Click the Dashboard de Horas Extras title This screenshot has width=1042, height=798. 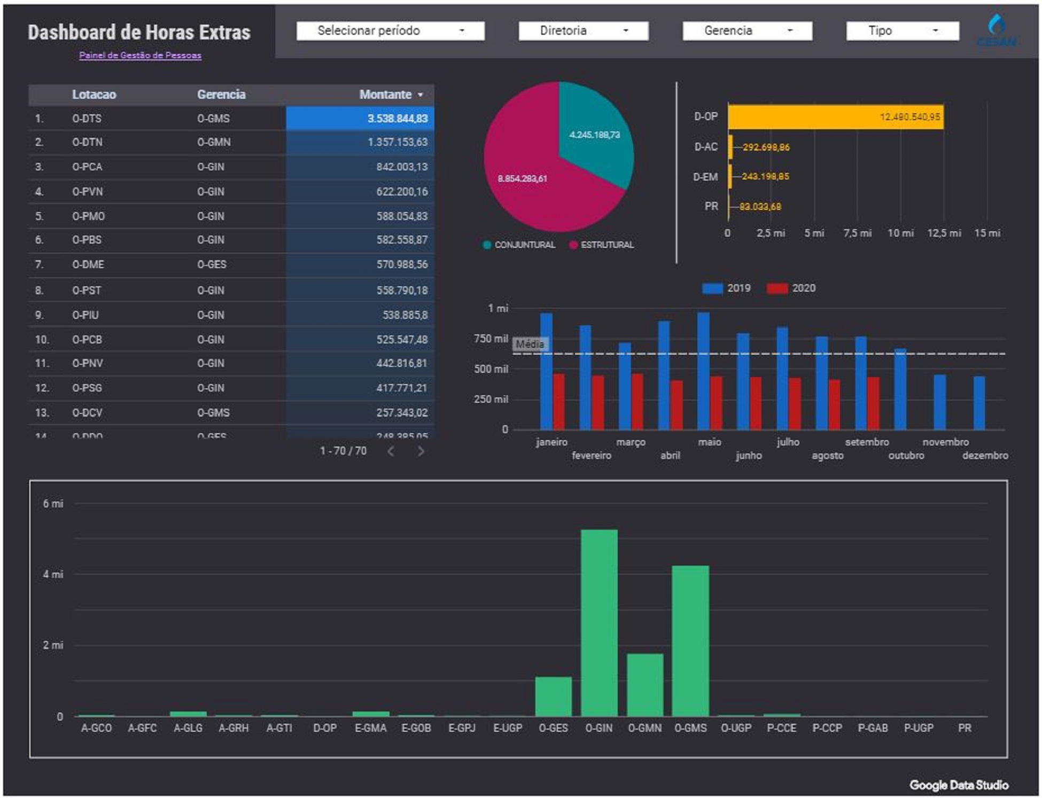pos(141,32)
